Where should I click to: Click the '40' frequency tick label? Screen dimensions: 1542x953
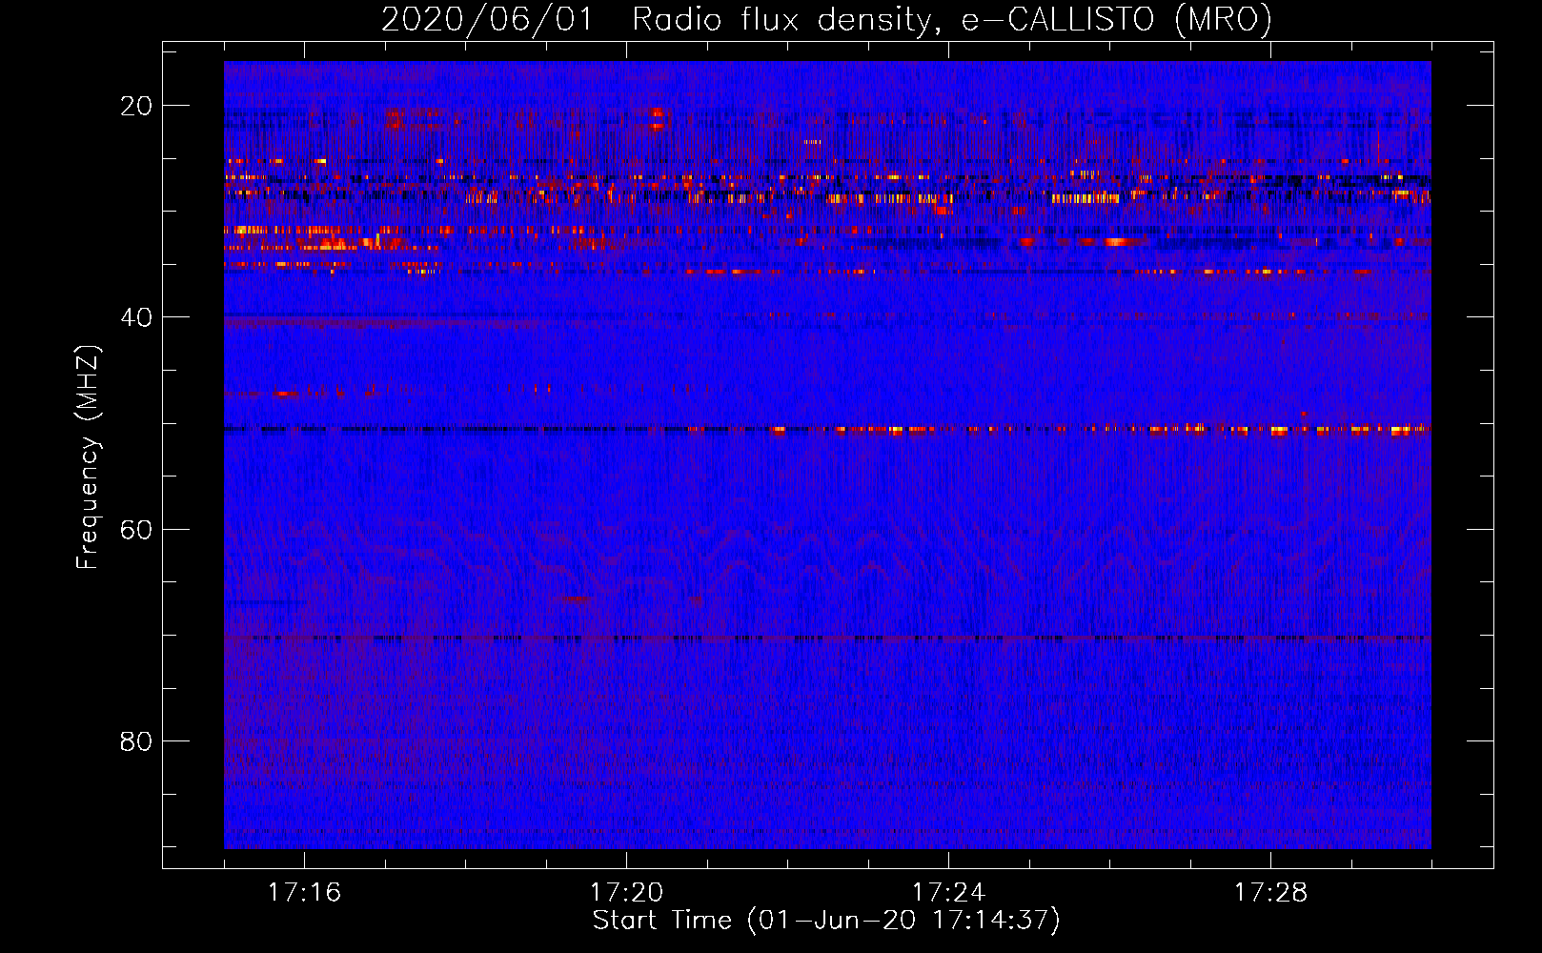pyautogui.click(x=136, y=317)
